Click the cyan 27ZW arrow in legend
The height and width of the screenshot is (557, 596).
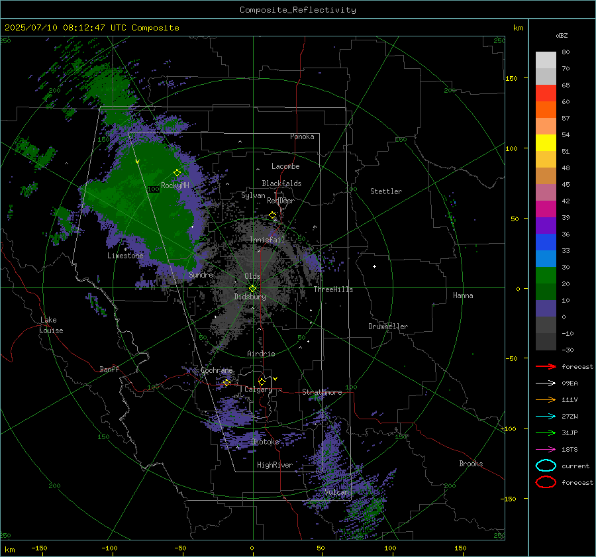coord(546,417)
